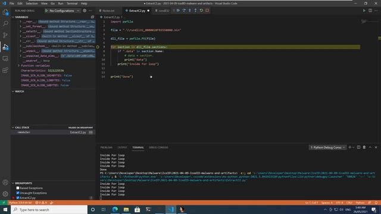Open the Run and Debug view icon
The height and width of the screenshot is (214, 381).
[x=5, y=47]
